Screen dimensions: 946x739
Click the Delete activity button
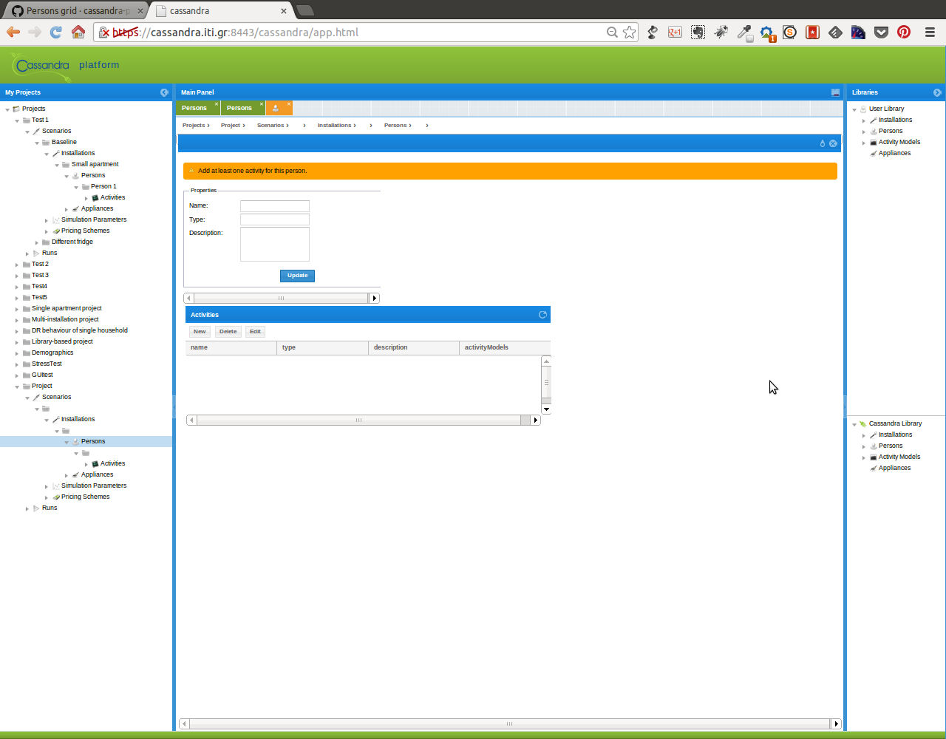point(228,332)
